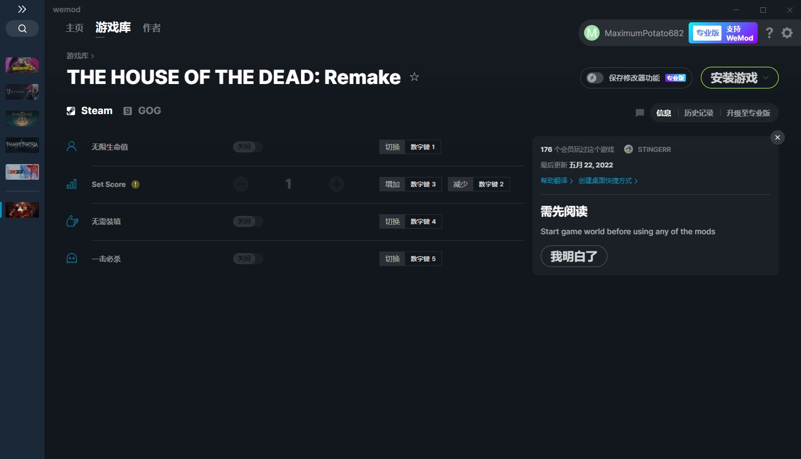The image size is (801, 459).
Task: Open the comments chat bubble icon
Action: (x=640, y=113)
